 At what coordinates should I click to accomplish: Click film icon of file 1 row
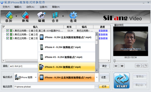click(11, 31)
